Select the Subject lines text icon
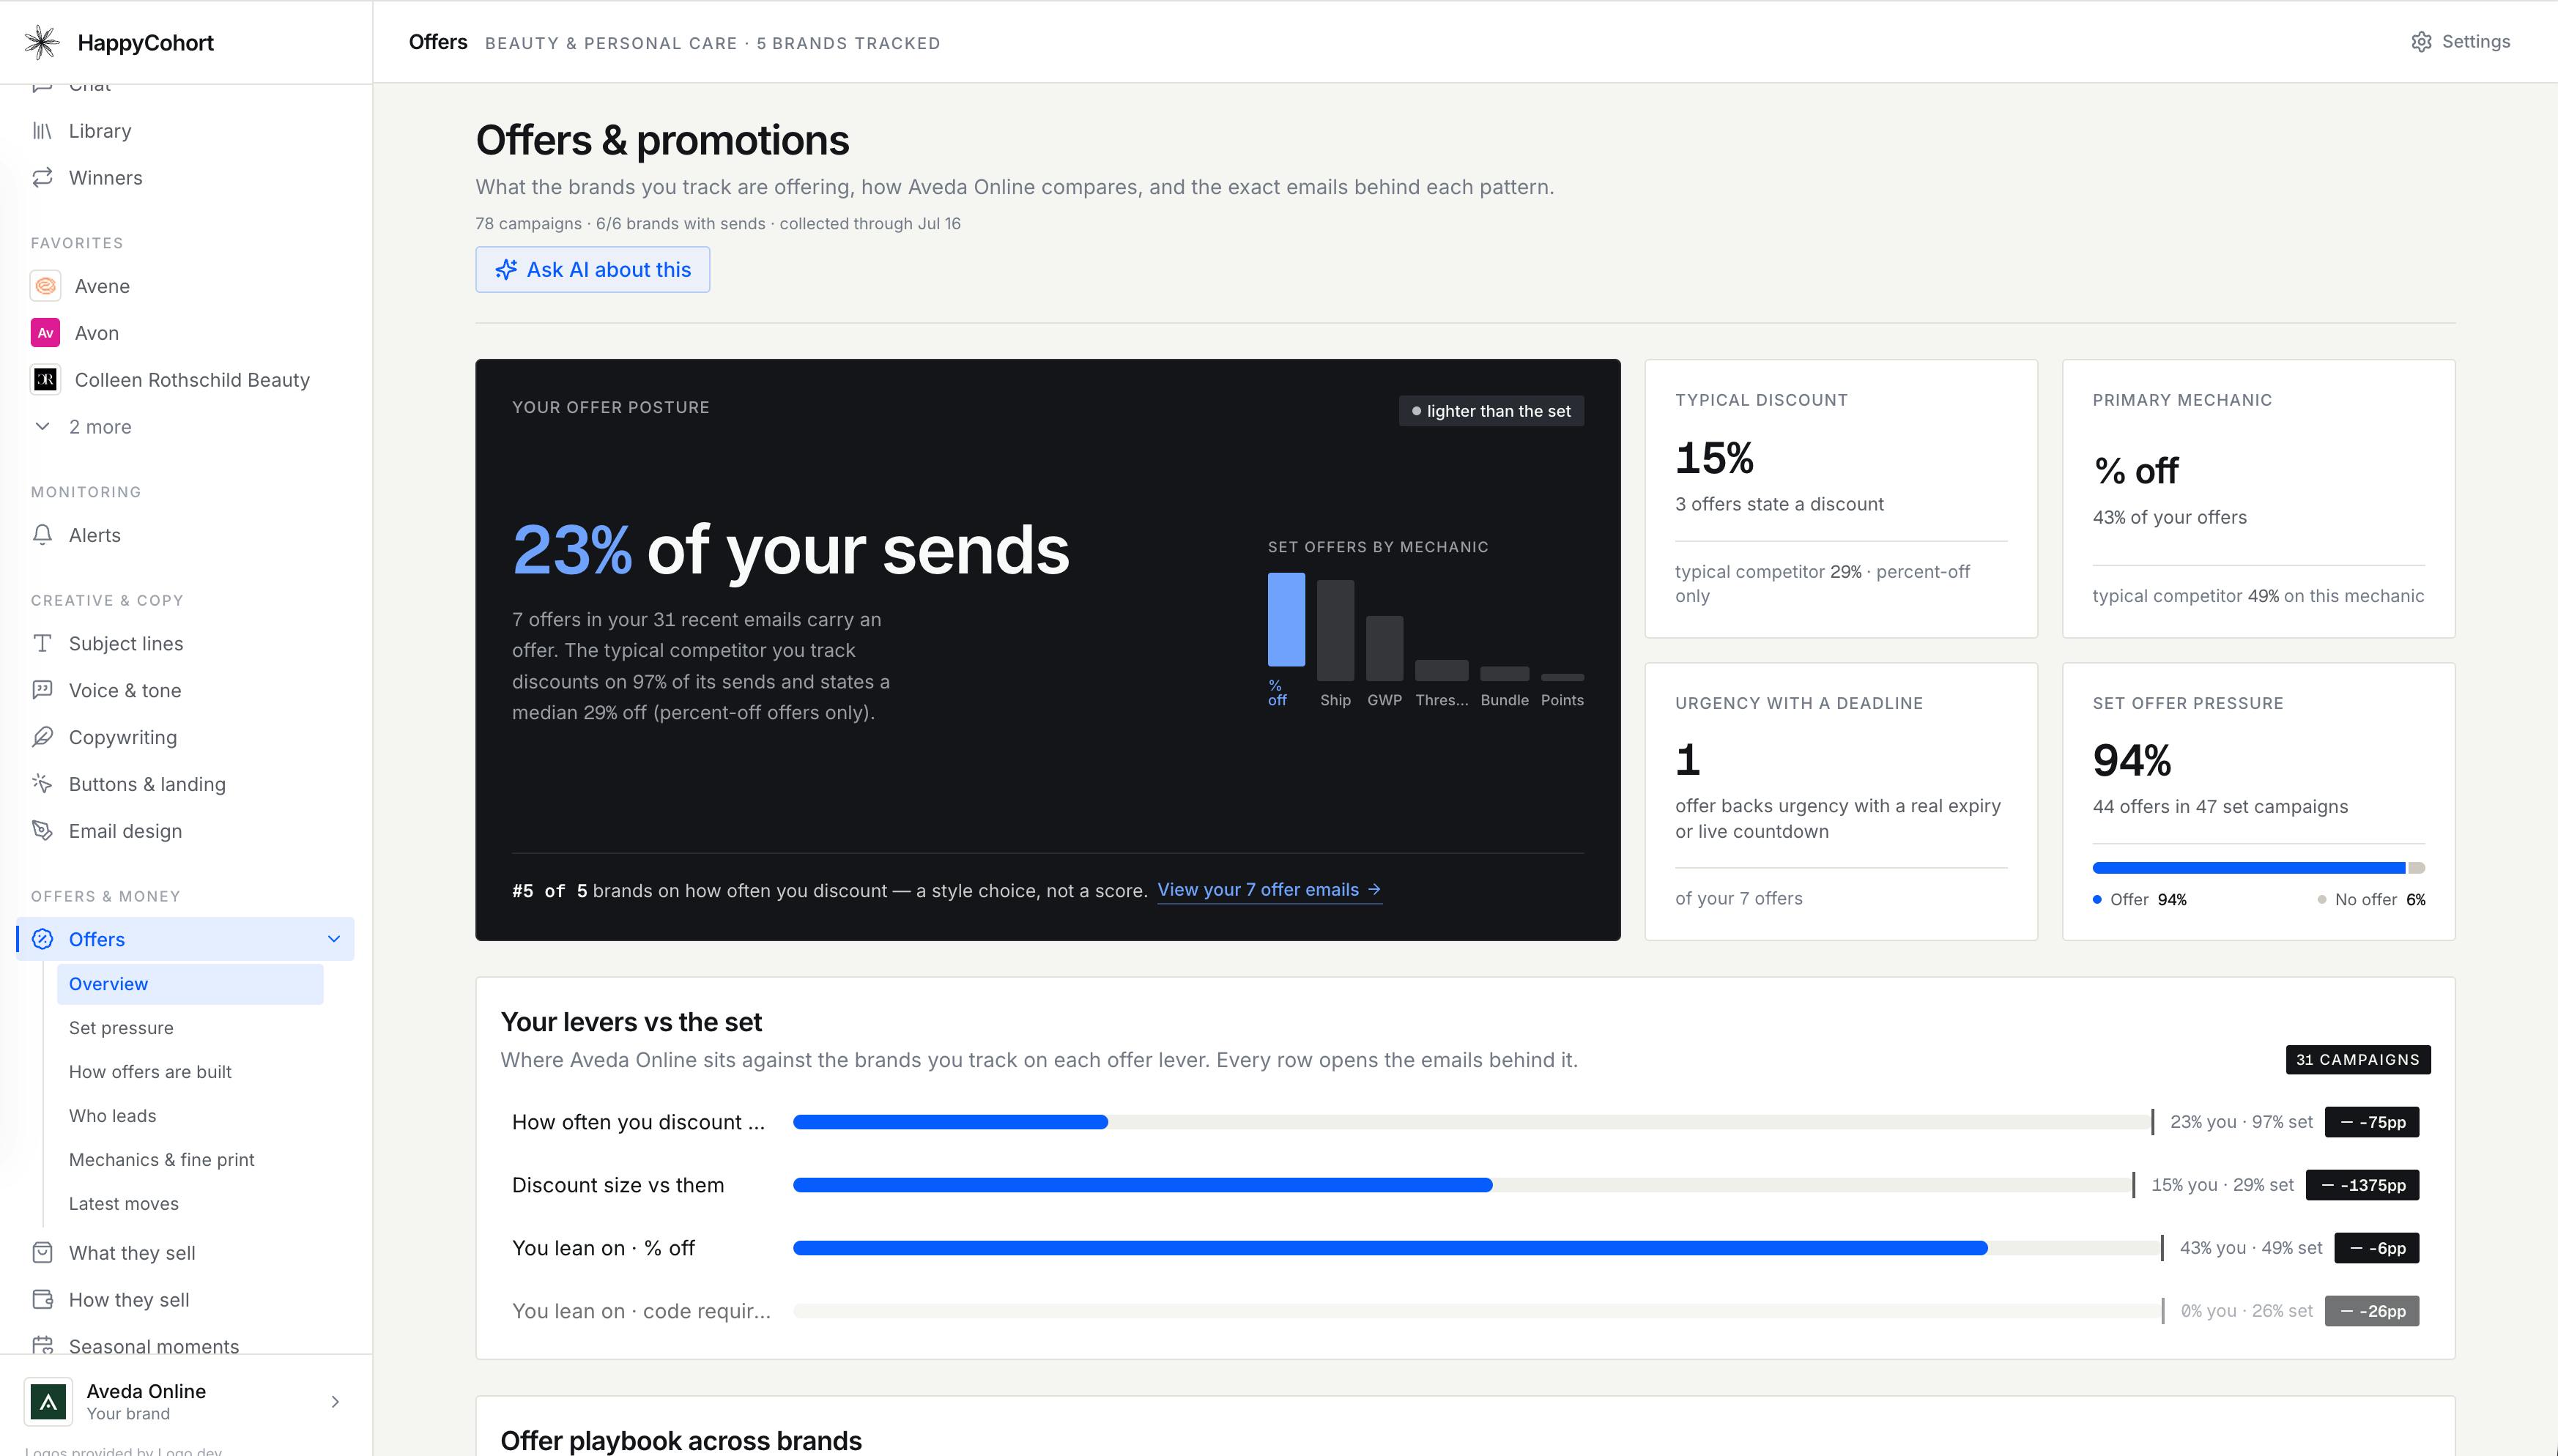Image resolution: width=2558 pixels, height=1456 pixels. (x=42, y=643)
